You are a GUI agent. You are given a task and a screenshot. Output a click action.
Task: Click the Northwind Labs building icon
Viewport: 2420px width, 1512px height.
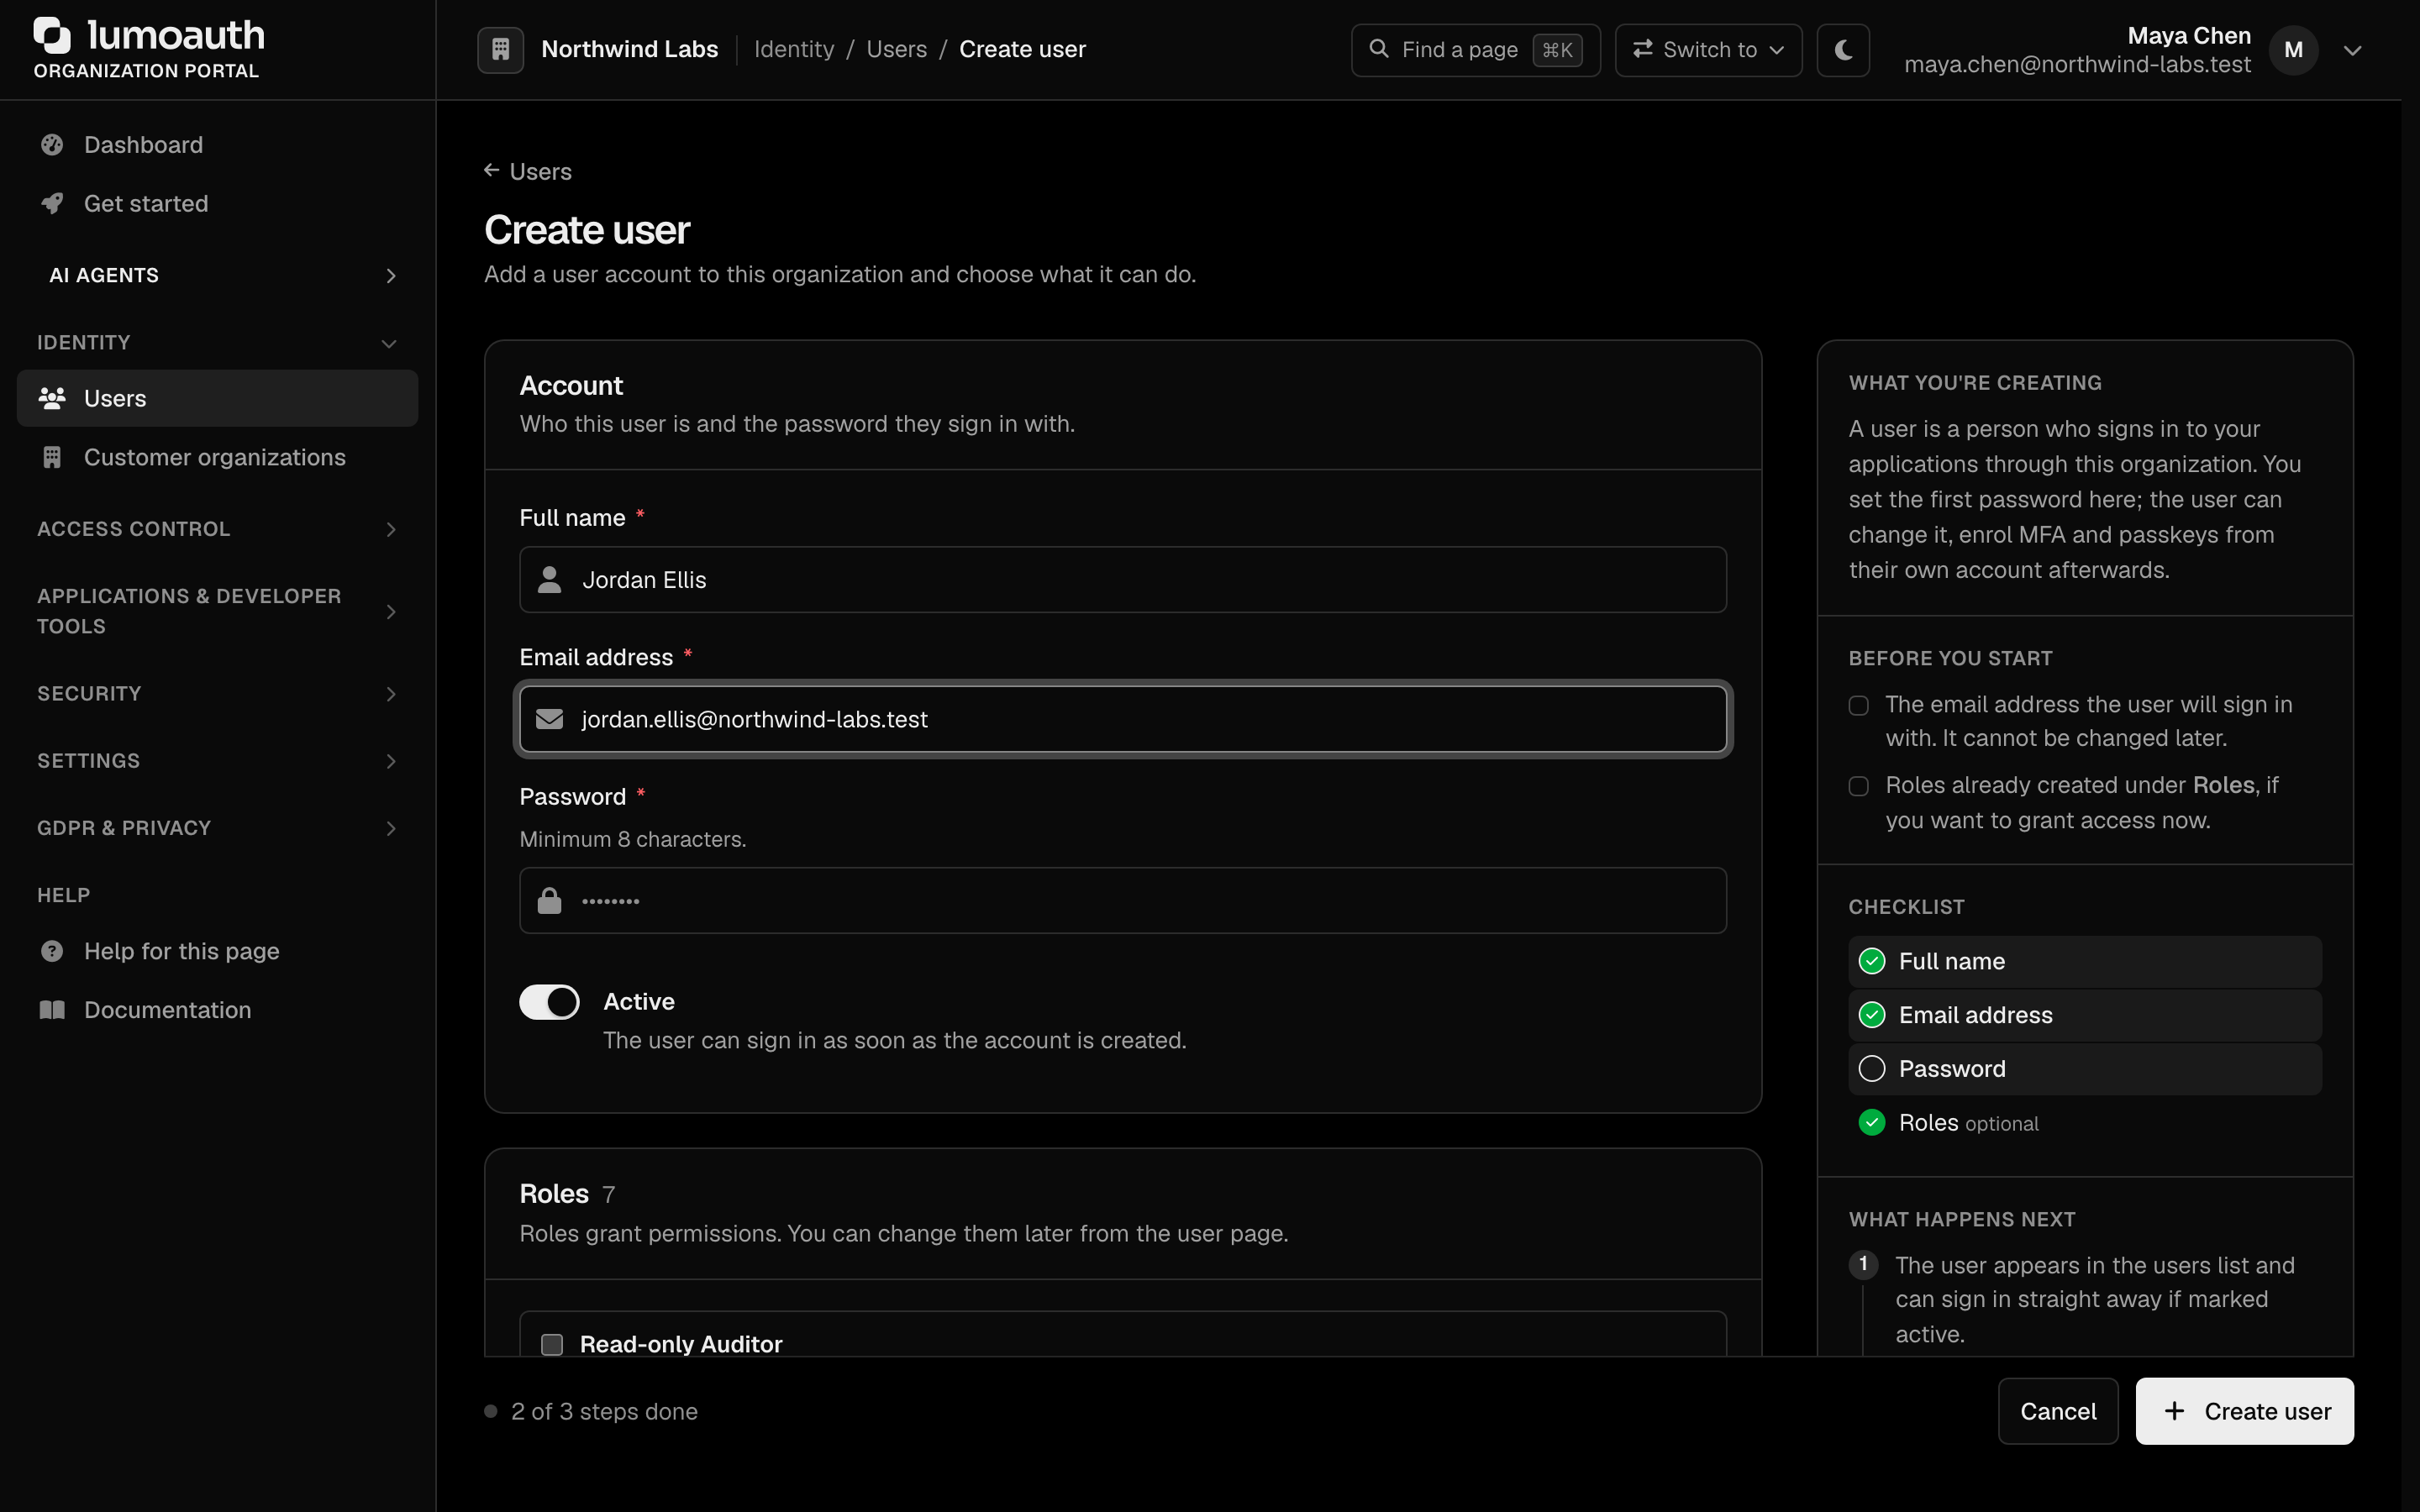point(501,49)
